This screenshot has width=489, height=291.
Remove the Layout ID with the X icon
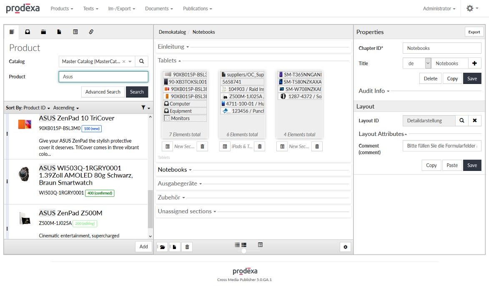point(474,121)
